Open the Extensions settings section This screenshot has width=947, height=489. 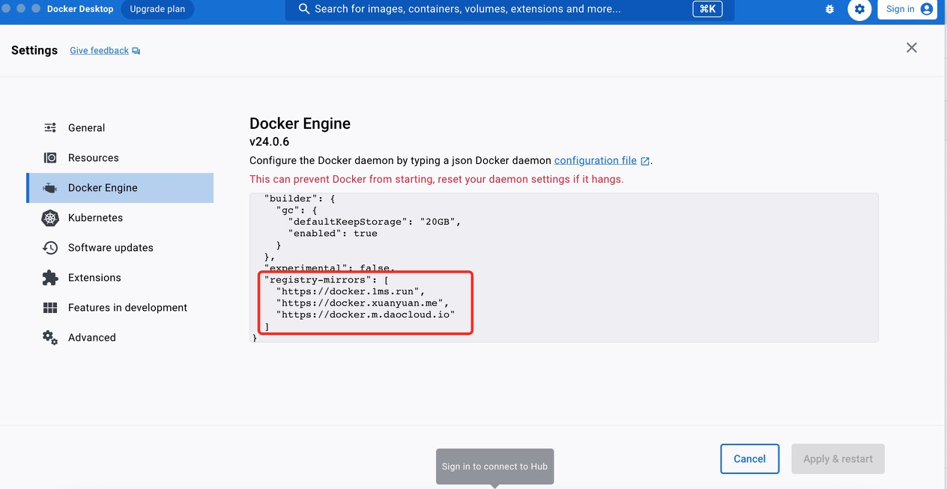[120, 277]
